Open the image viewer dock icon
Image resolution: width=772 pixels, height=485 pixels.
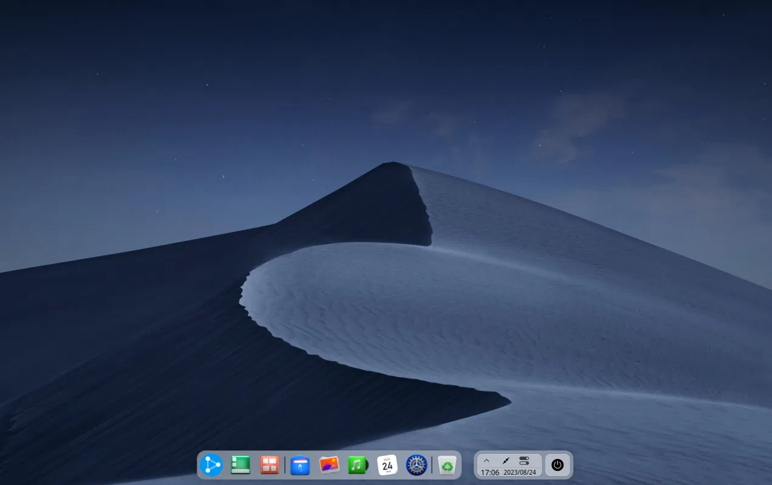[329, 466]
